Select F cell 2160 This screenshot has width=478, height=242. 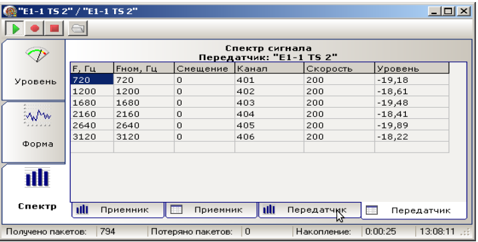92,114
